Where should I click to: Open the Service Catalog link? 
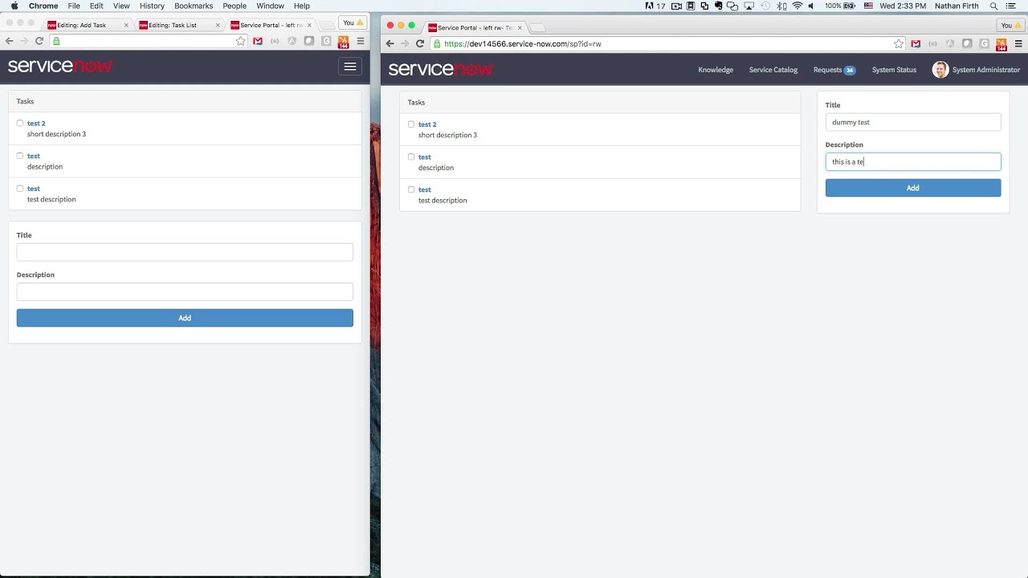pyautogui.click(x=773, y=70)
